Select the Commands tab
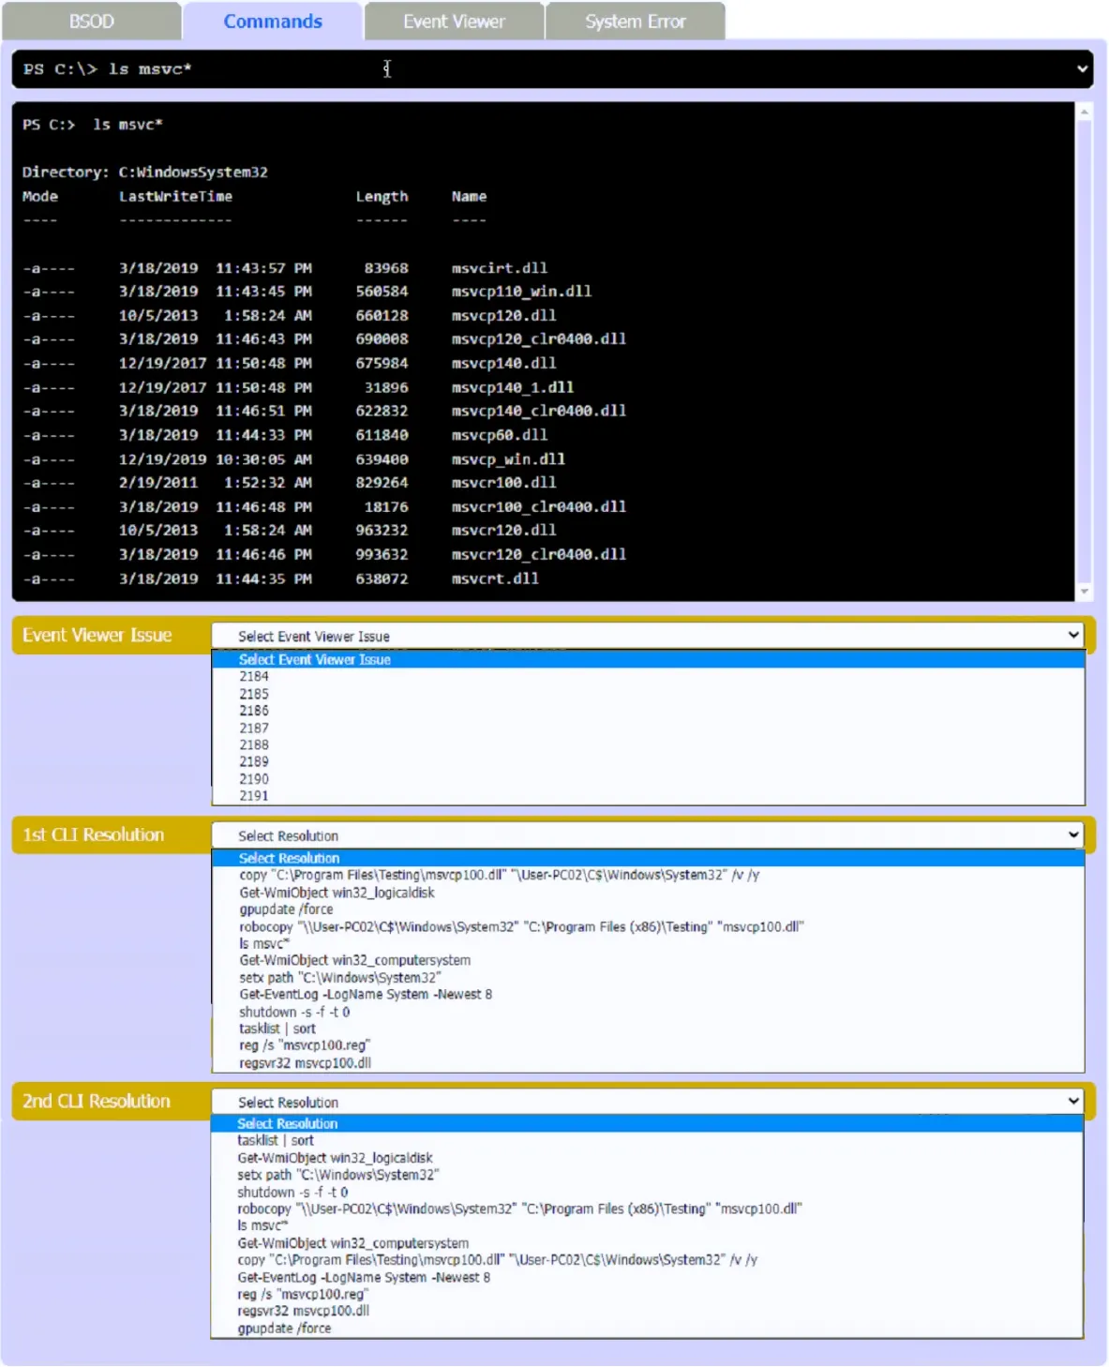 (x=273, y=22)
